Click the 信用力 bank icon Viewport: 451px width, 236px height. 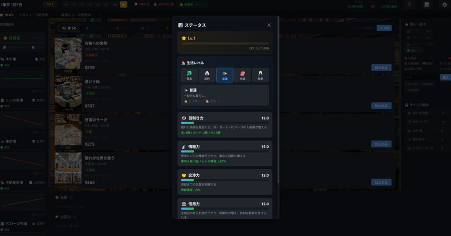tap(184, 204)
